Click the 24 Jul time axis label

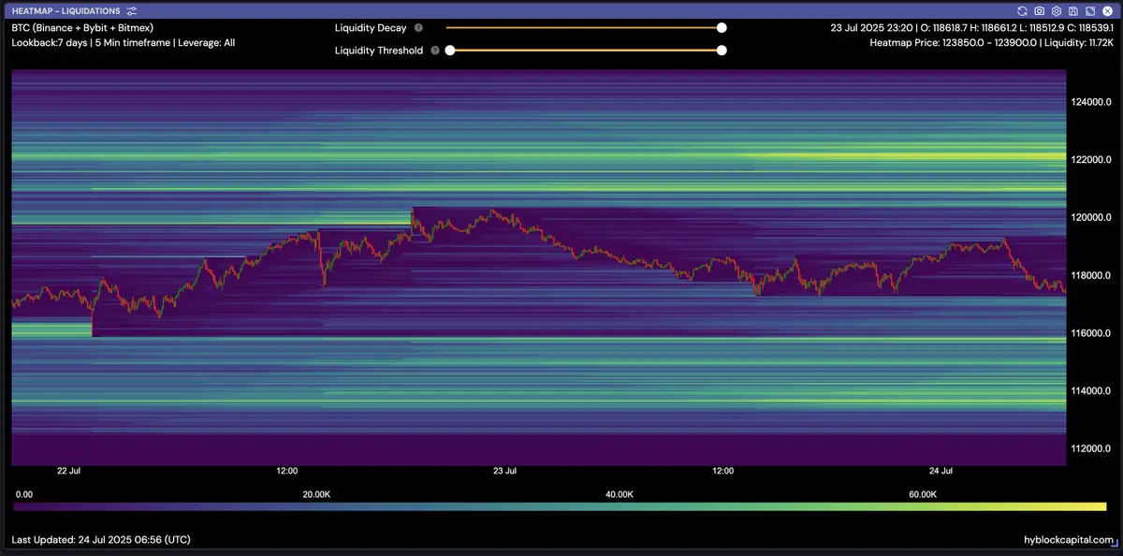941,471
